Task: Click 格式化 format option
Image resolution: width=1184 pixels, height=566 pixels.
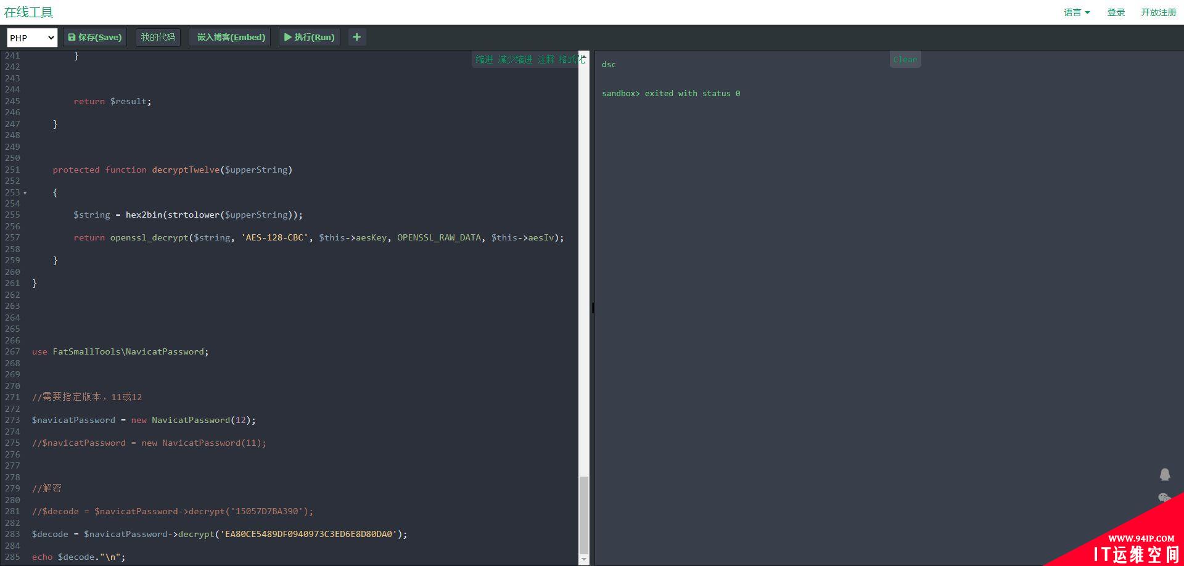Action: 570,59
